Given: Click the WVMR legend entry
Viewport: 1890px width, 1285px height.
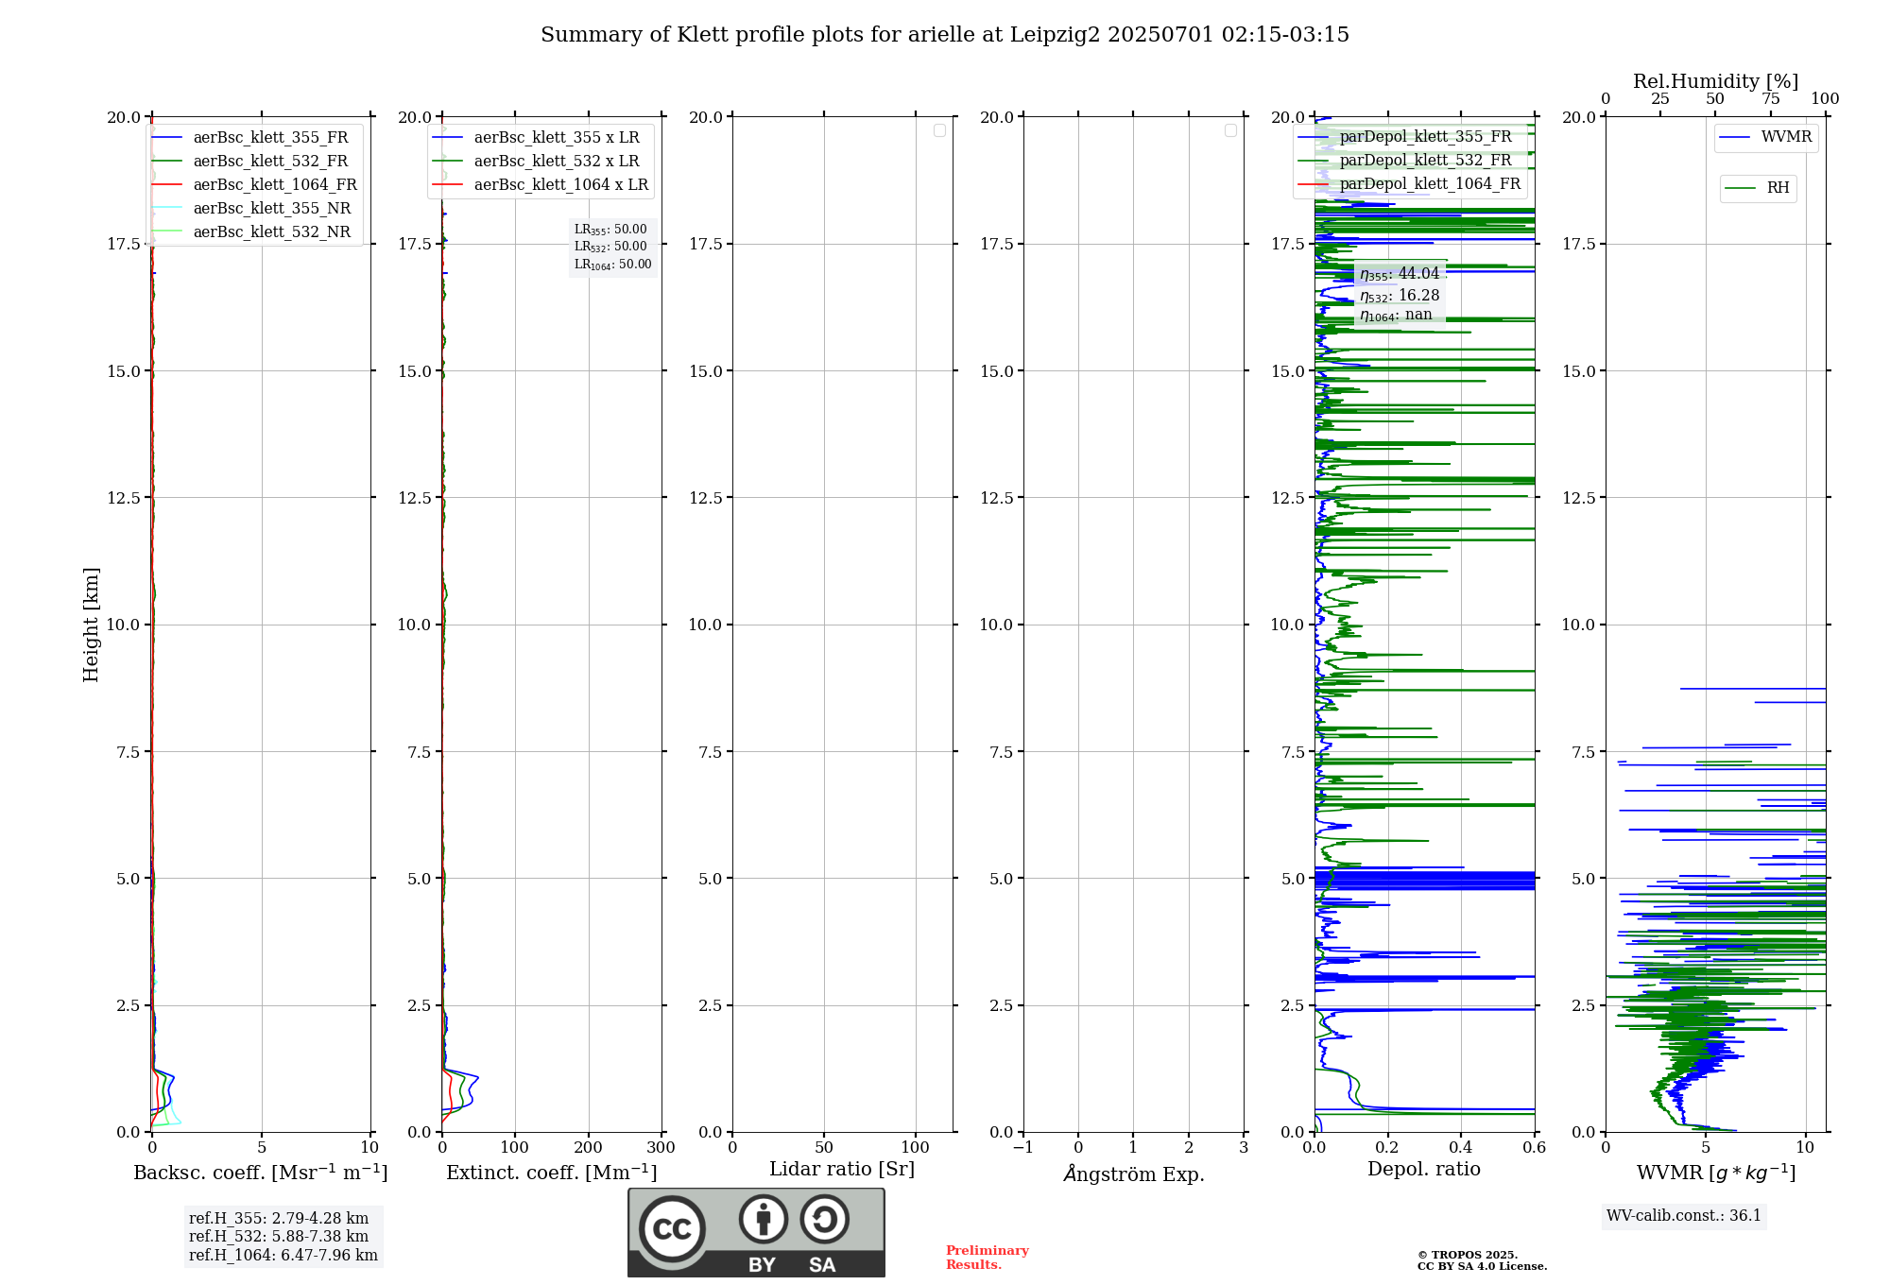Looking at the screenshot, I should click(1766, 137).
